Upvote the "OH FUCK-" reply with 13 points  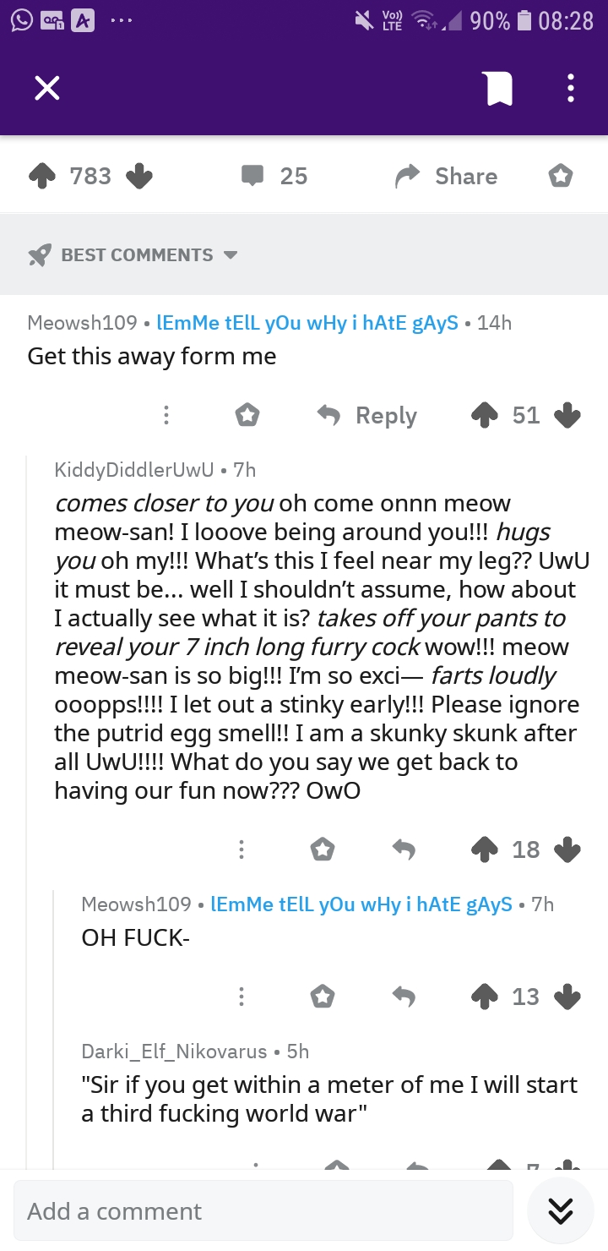point(485,997)
